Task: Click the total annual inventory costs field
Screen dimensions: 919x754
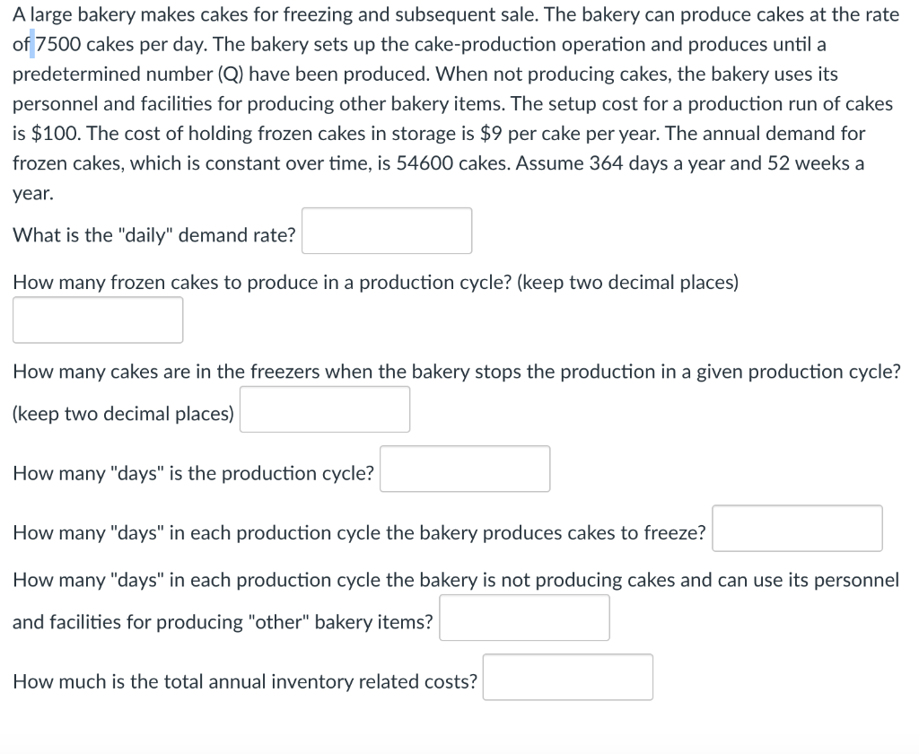Action: point(567,677)
